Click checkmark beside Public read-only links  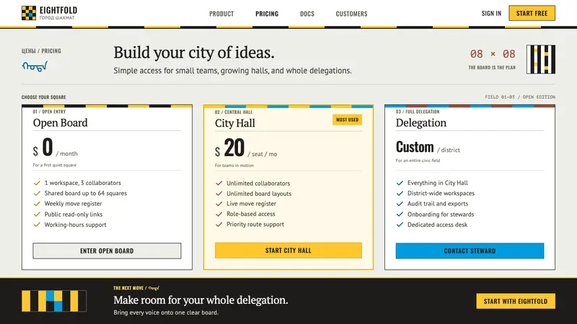[x=37, y=214]
